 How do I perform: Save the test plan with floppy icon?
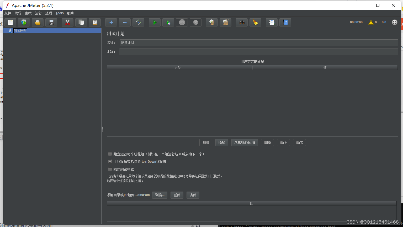point(51,22)
